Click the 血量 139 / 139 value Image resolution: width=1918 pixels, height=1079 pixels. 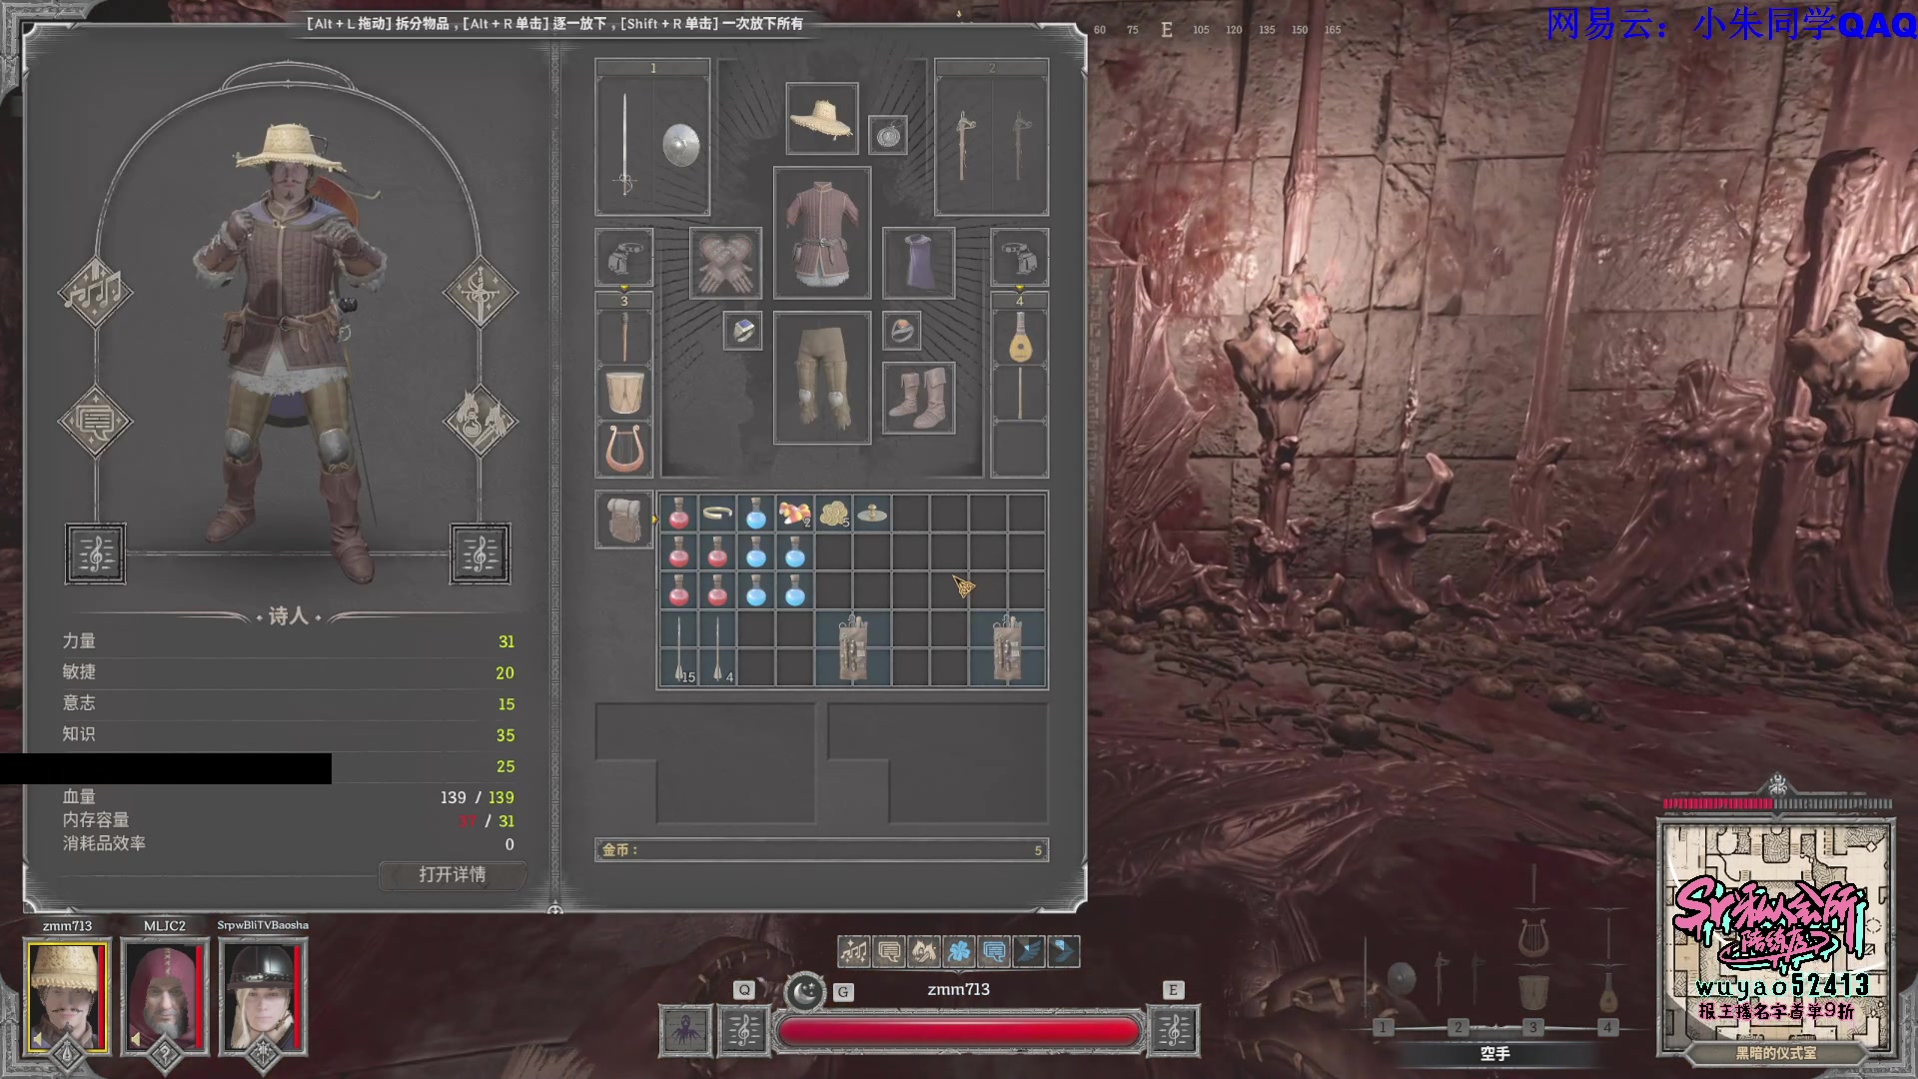(478, 797)
